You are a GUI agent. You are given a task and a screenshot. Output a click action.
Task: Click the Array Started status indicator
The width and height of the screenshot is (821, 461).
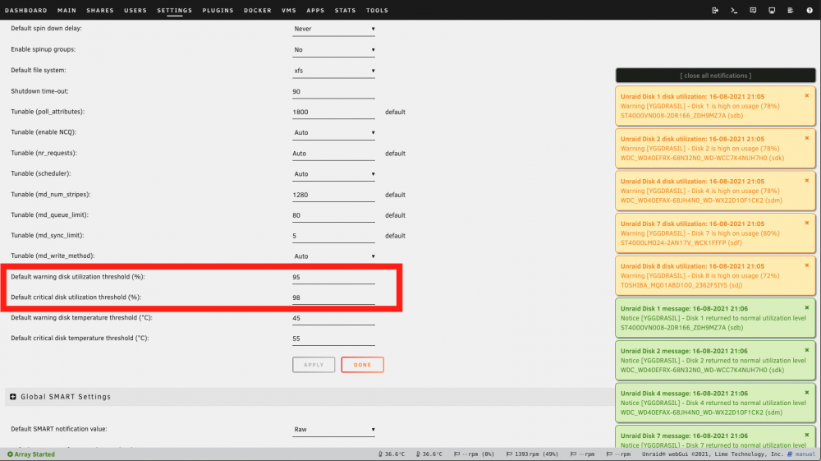pos(31,454)
